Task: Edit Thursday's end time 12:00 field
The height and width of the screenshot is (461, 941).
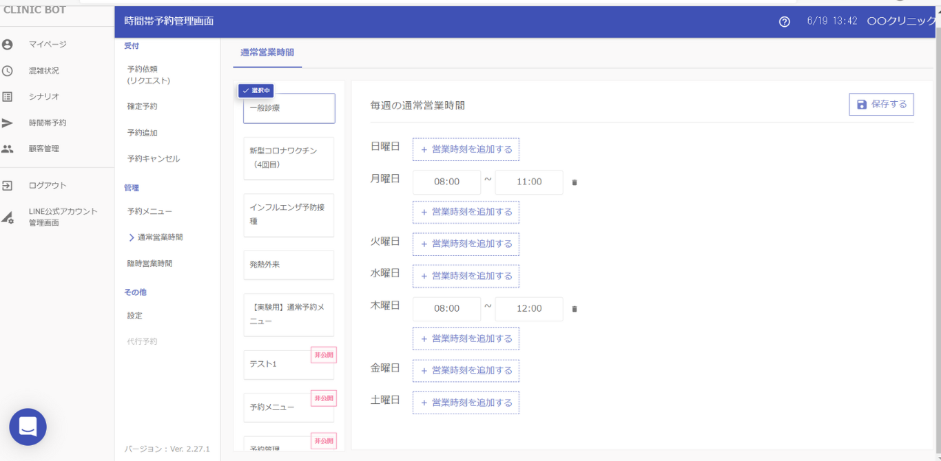Action: (x=528, y=309)
